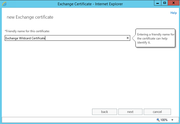180x124 pixels.
Task: Maximize the Exchange Certificate window
Action: point(165,3)
